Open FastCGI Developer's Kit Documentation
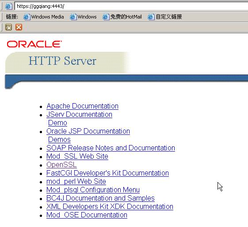The height and width of the screenshot is (227, 248). point(107,173)
